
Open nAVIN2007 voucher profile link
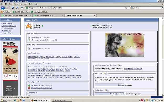pyautogui.click(x=44, y=69)
